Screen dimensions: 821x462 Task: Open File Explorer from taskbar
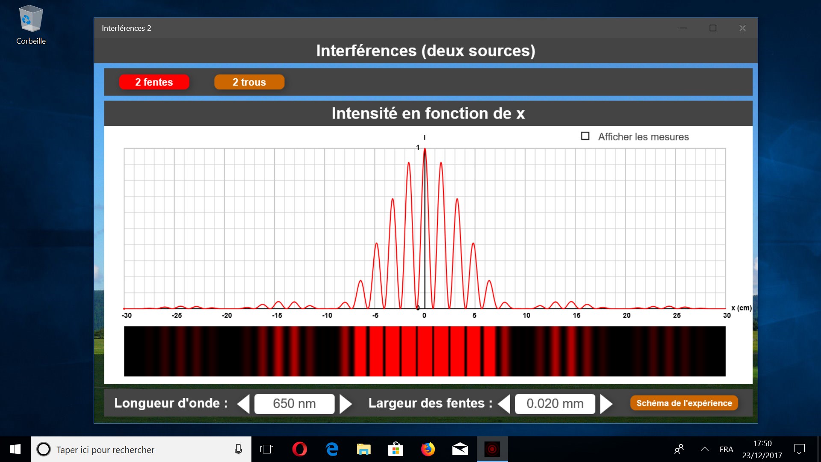[x=363, y=449]
